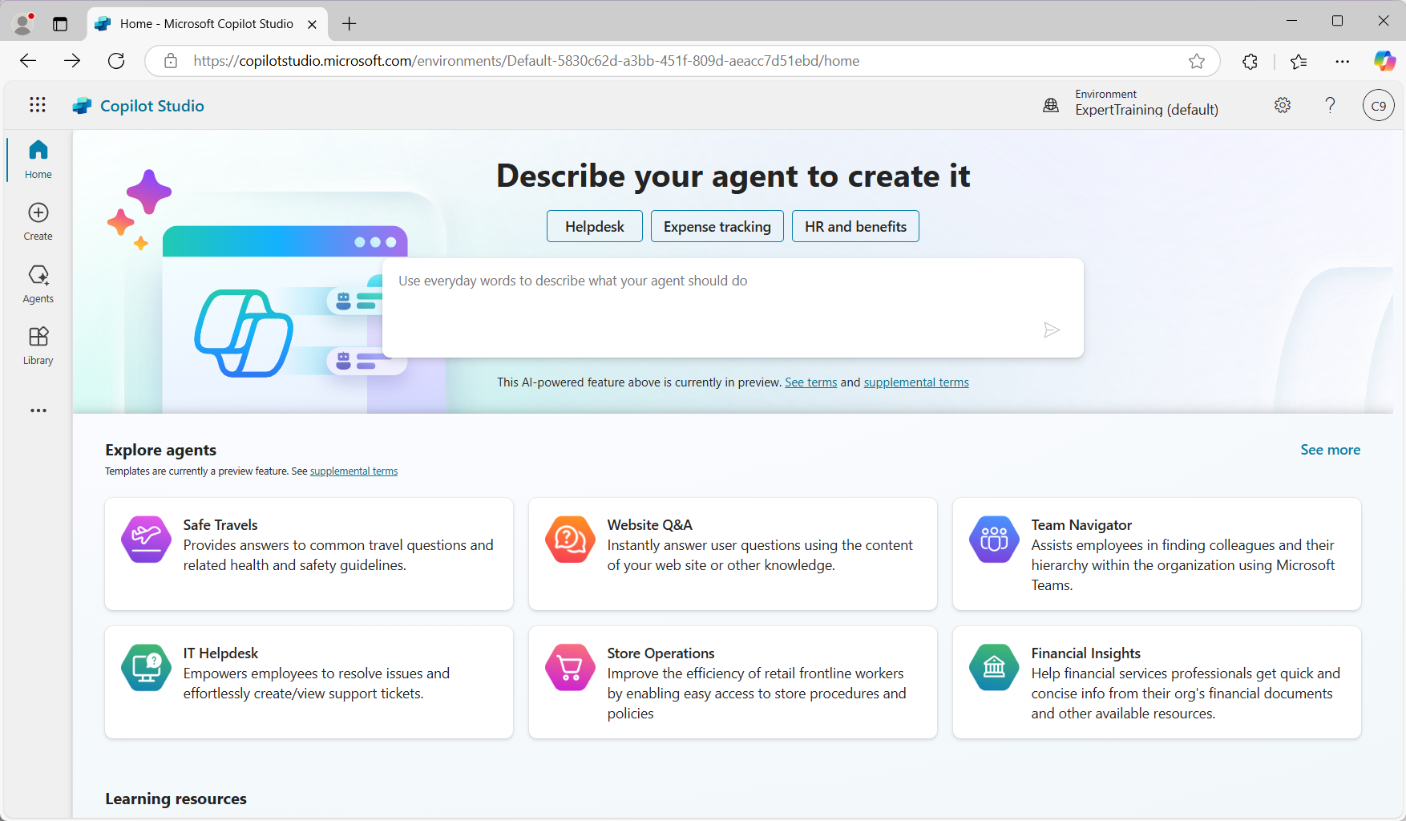1406x821 pixels.
Task: Click the agent description input field
Action: point(732,305)
